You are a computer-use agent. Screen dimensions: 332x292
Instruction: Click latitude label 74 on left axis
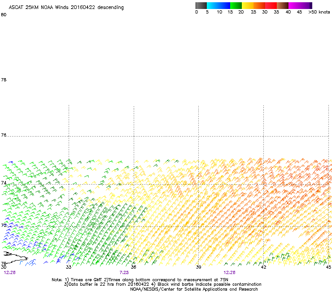(4, 183)
